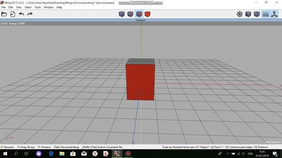Image resolution: width=282 pixels, height=158 pixels.
Task: Open the File menu
Action: click(x=4, y=7)
